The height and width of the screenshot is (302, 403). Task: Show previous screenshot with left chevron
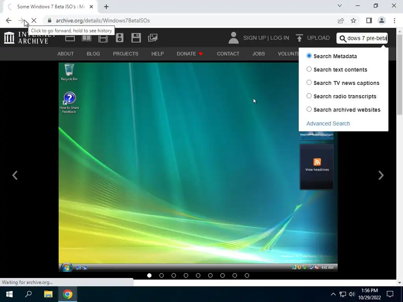pyautogui.click(x=15, y=175)
